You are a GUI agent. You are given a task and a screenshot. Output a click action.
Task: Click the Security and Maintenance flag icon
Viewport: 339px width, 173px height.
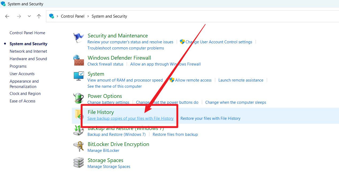(78, 38)
